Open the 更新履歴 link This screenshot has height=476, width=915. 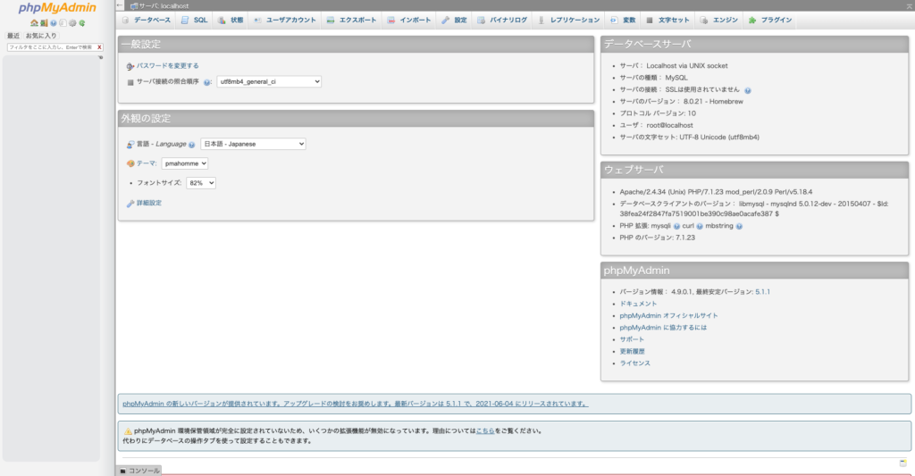coord(632,351)
